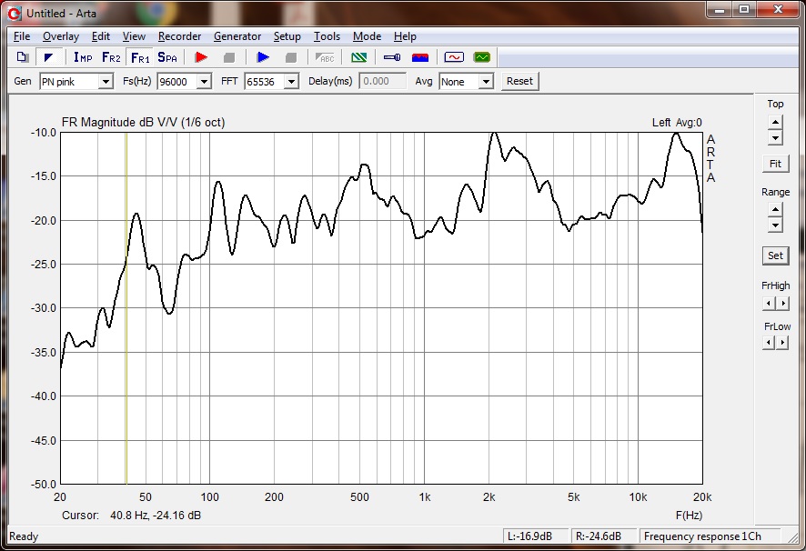Viewport: 806px width, 551px height.
Task: Open the View menu
Action: pos(134,36)
